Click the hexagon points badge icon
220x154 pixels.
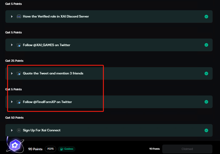15,145
